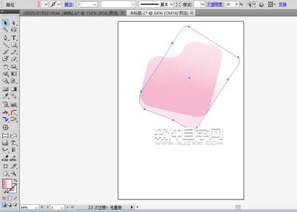297x212 pixels.
Task: Select the Slice knife tool
Action: [14, 166]
